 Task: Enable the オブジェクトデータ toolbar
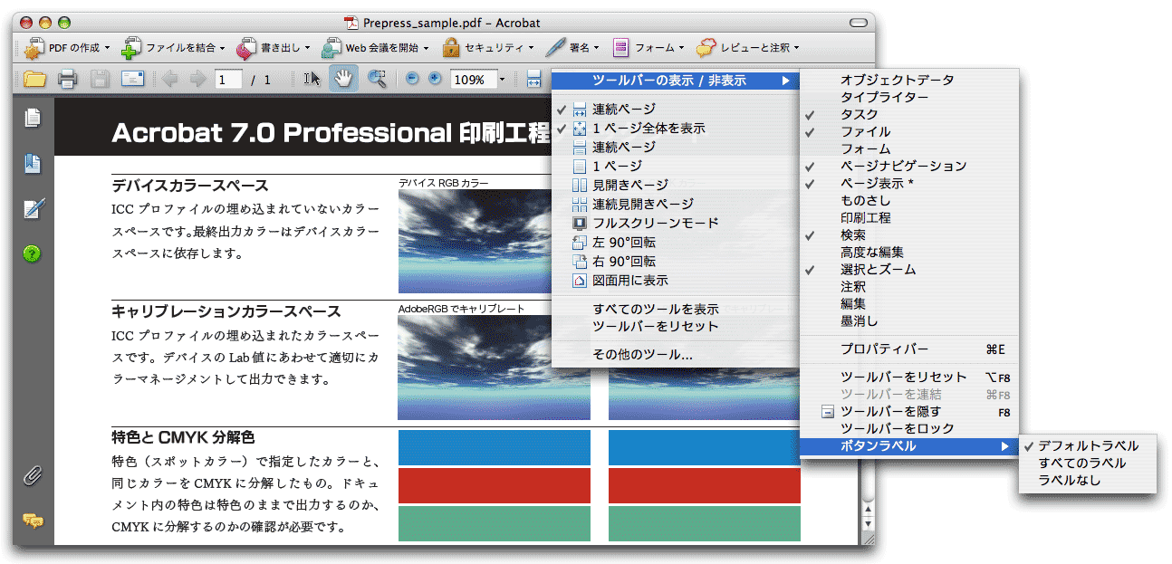(909, 80)
